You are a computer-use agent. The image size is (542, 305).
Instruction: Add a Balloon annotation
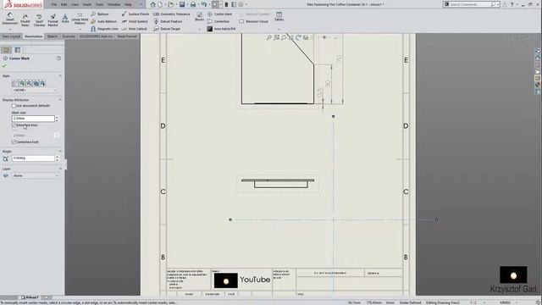pos(100,14)
